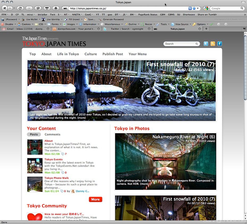This screenshot has height=224, width=247.
Task: Expand the Fill (none) dropdown
Action: click(74, 19)
